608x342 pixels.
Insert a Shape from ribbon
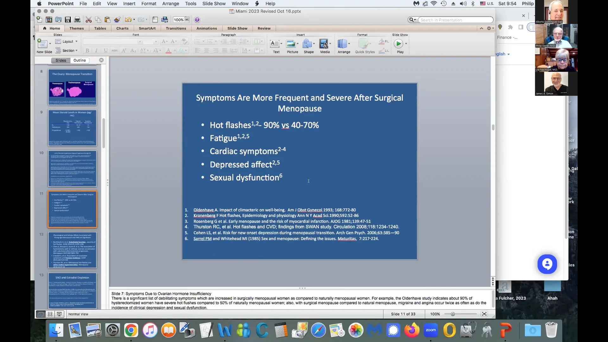pyautogui.click(x=309, y=46)
